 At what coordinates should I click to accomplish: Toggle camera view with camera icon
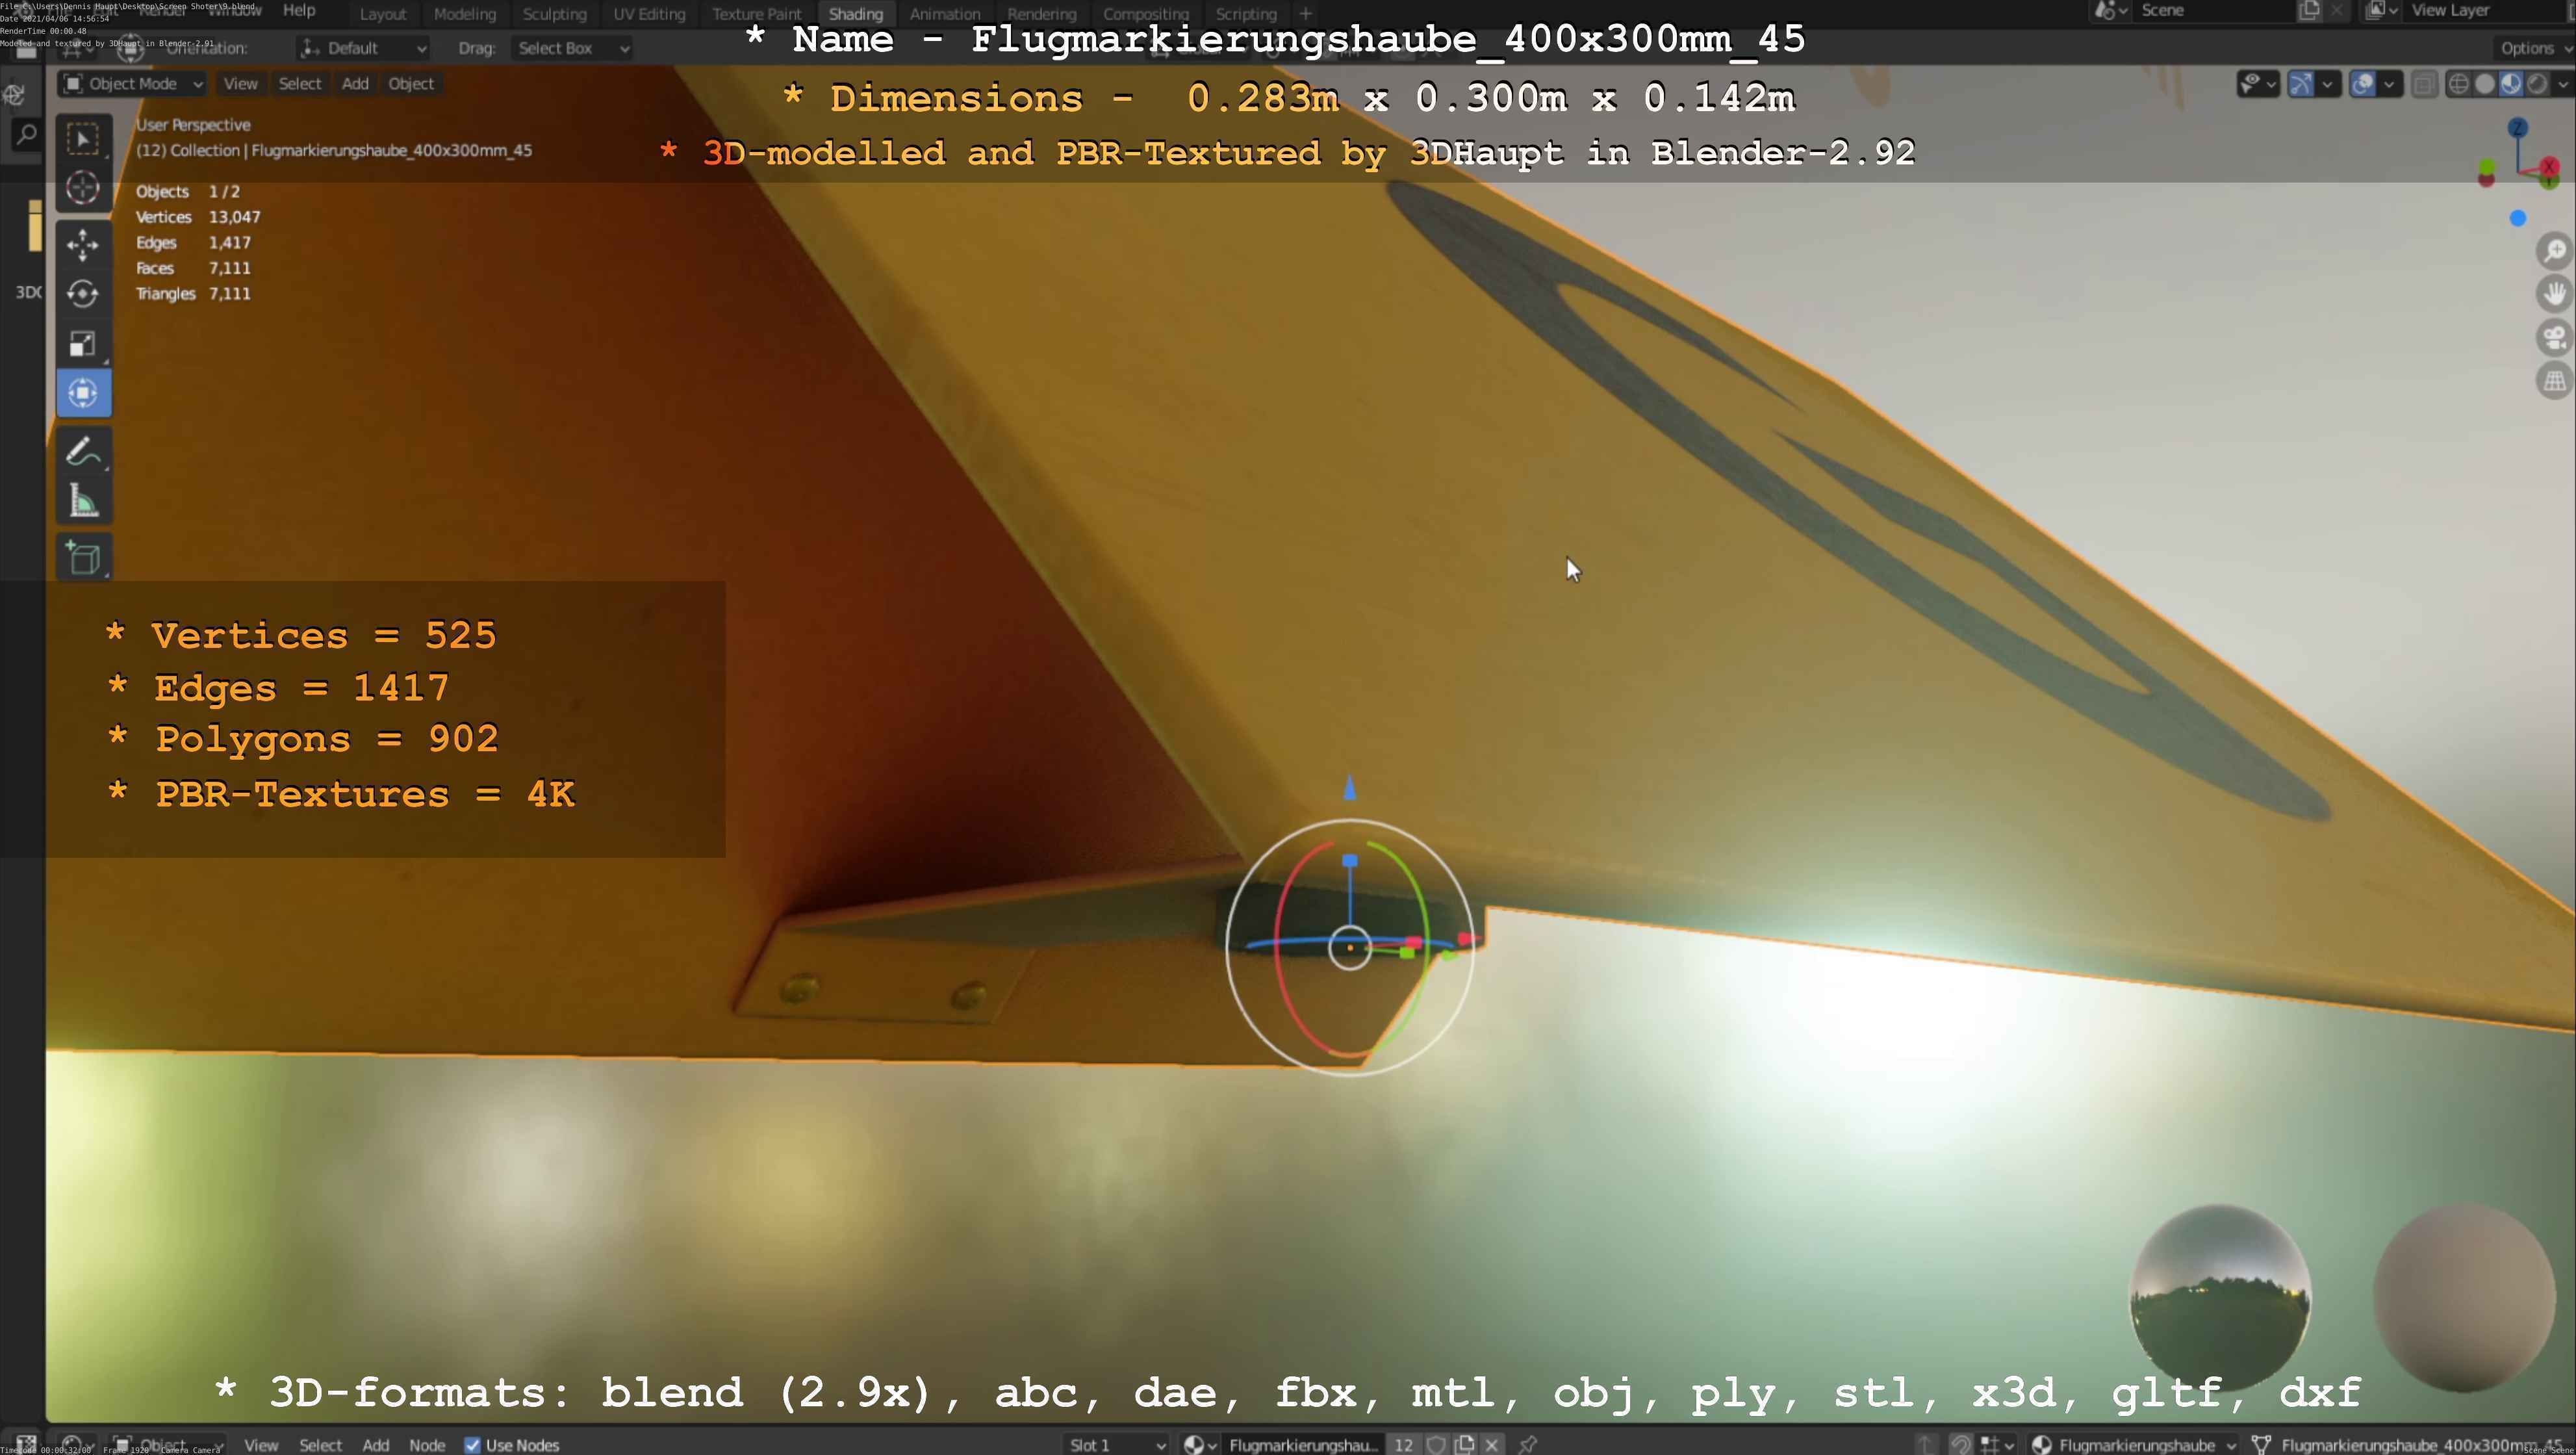tap(2555, 338)
